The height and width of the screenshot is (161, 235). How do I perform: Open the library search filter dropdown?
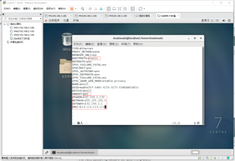point(41,19)
